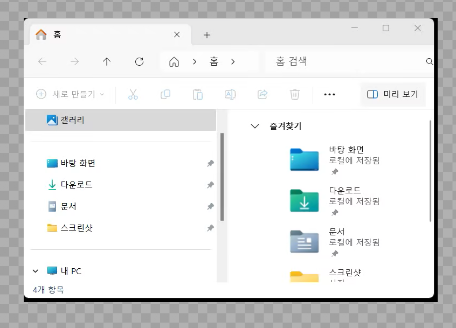Toggle the 미리 보기 preview pane
Image resolution: width=456 pixels, height=328 pixels.
(x=392, y=94)
